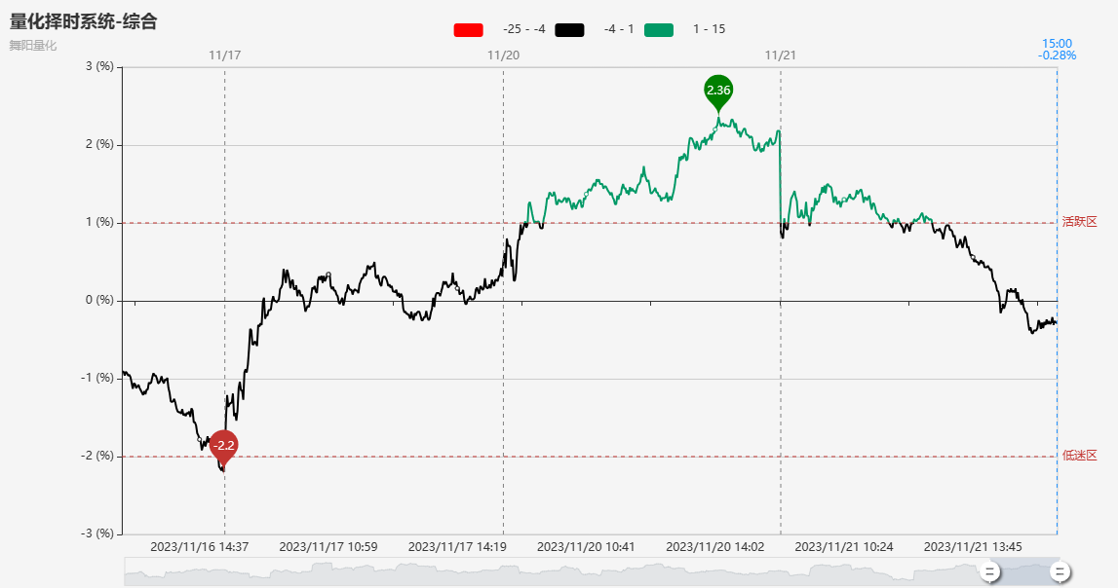Screen dimensions: 1118x588
Task: Click the 2023/11/17 10:59 axis label
Action: (328, 547)
